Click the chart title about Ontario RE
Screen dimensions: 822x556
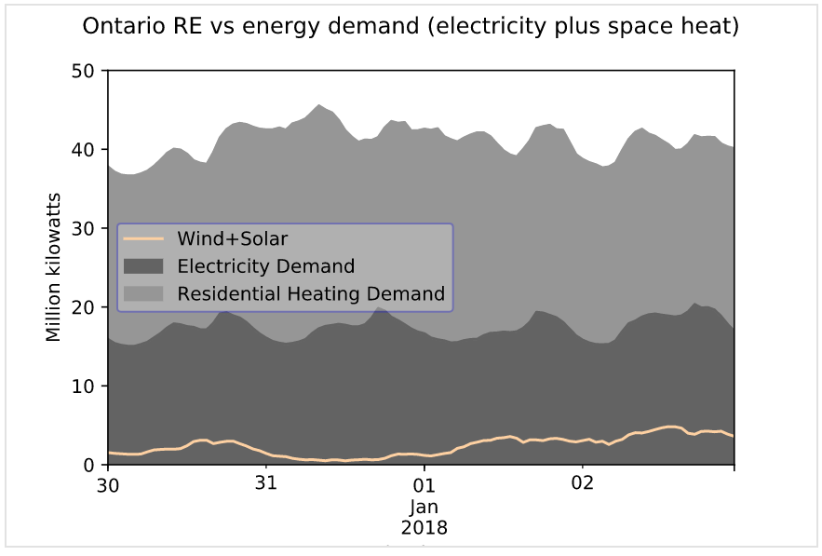tap(411, 27)
